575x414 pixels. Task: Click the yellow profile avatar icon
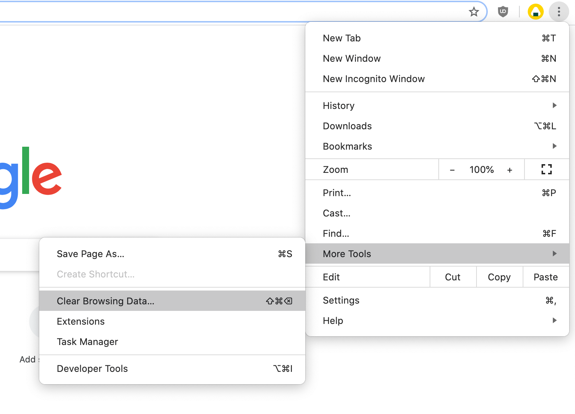(535, 12)
